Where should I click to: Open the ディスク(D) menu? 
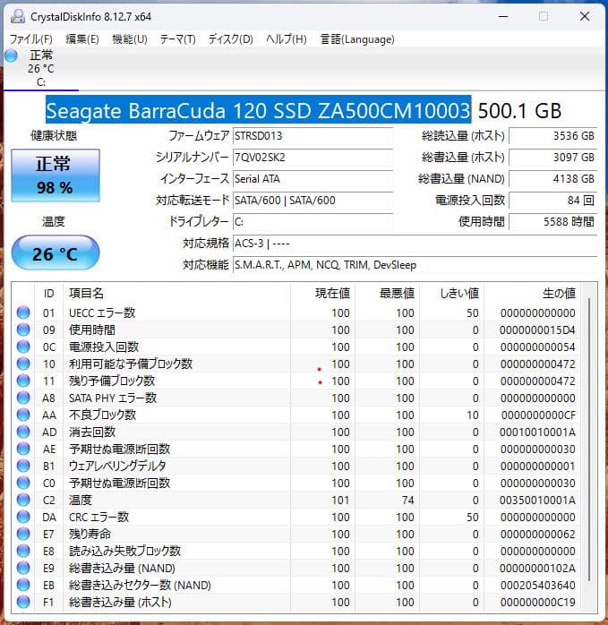click(x=231, y=39)
